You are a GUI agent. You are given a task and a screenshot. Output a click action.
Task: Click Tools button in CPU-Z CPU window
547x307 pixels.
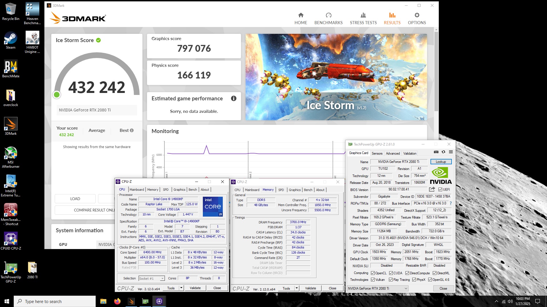point(171,288)
